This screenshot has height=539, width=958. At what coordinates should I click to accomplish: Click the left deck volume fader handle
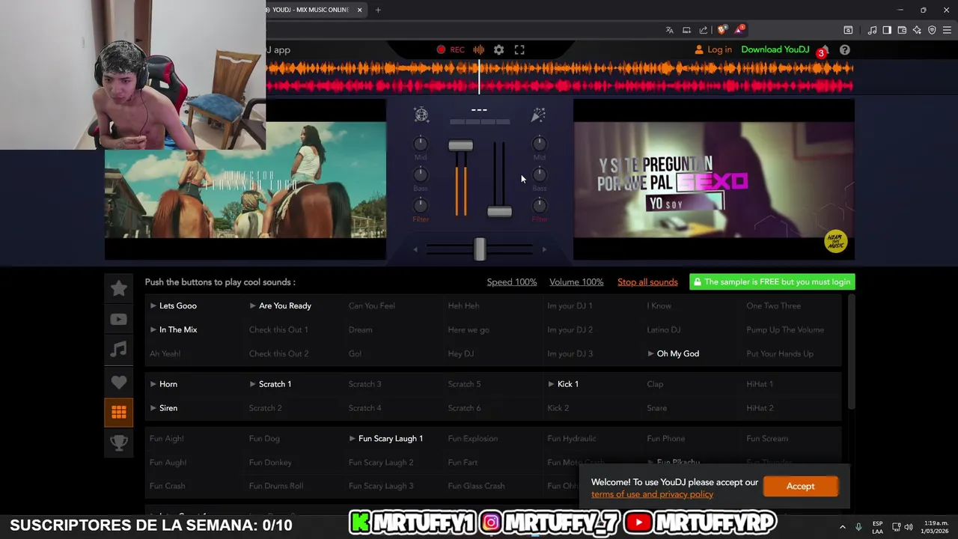coord(460,145)
